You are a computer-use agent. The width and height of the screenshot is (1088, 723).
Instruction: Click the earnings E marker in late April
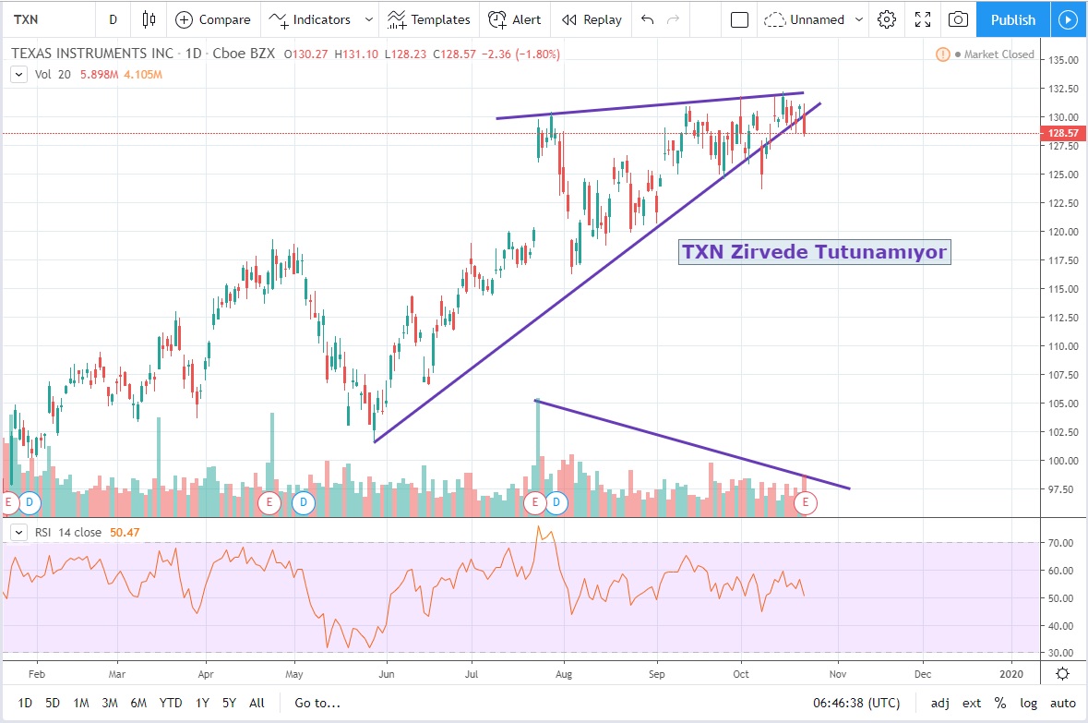[269, 502]
